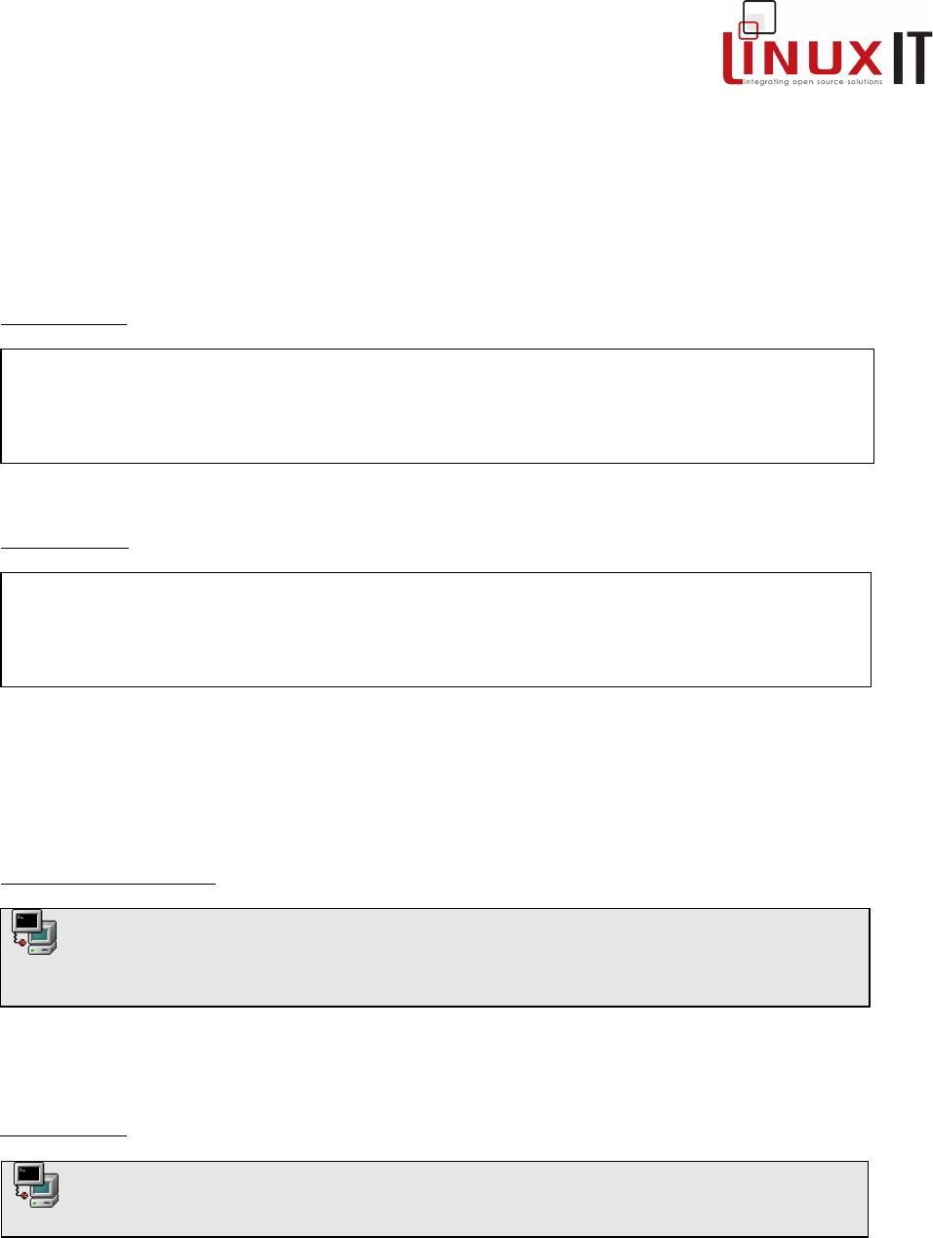This screenshot has height=1238, width=933.
Task: Click the "integrating open source solutions" tagline
Action: [813, 82]
